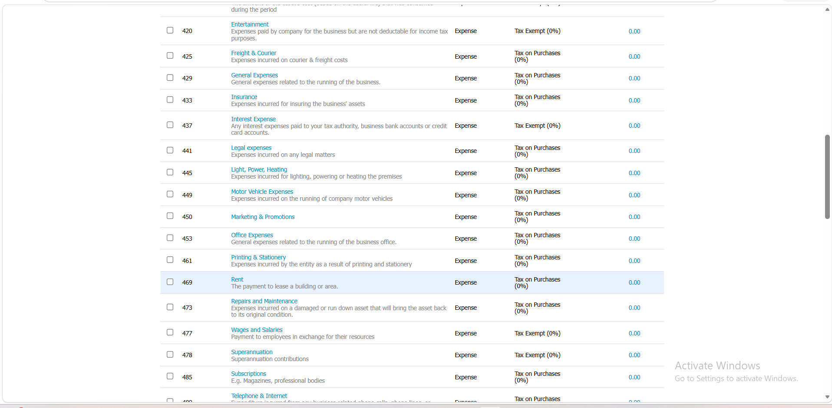Click account code 469 in the Rent row
Viewport: 832px width, 408px height.
[187, 282]
